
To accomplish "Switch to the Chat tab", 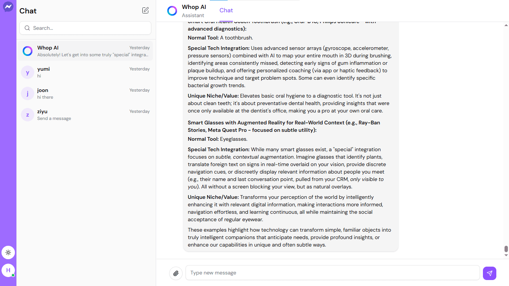I will click(x=226, y=10).
